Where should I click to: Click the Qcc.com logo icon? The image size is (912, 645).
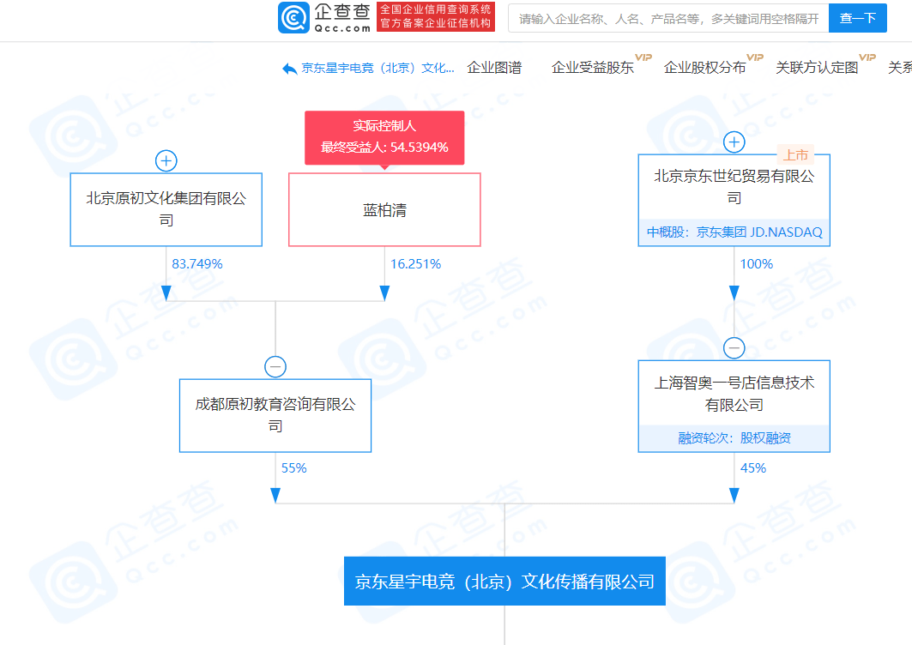pyautogui.click(x=293, y=17)
